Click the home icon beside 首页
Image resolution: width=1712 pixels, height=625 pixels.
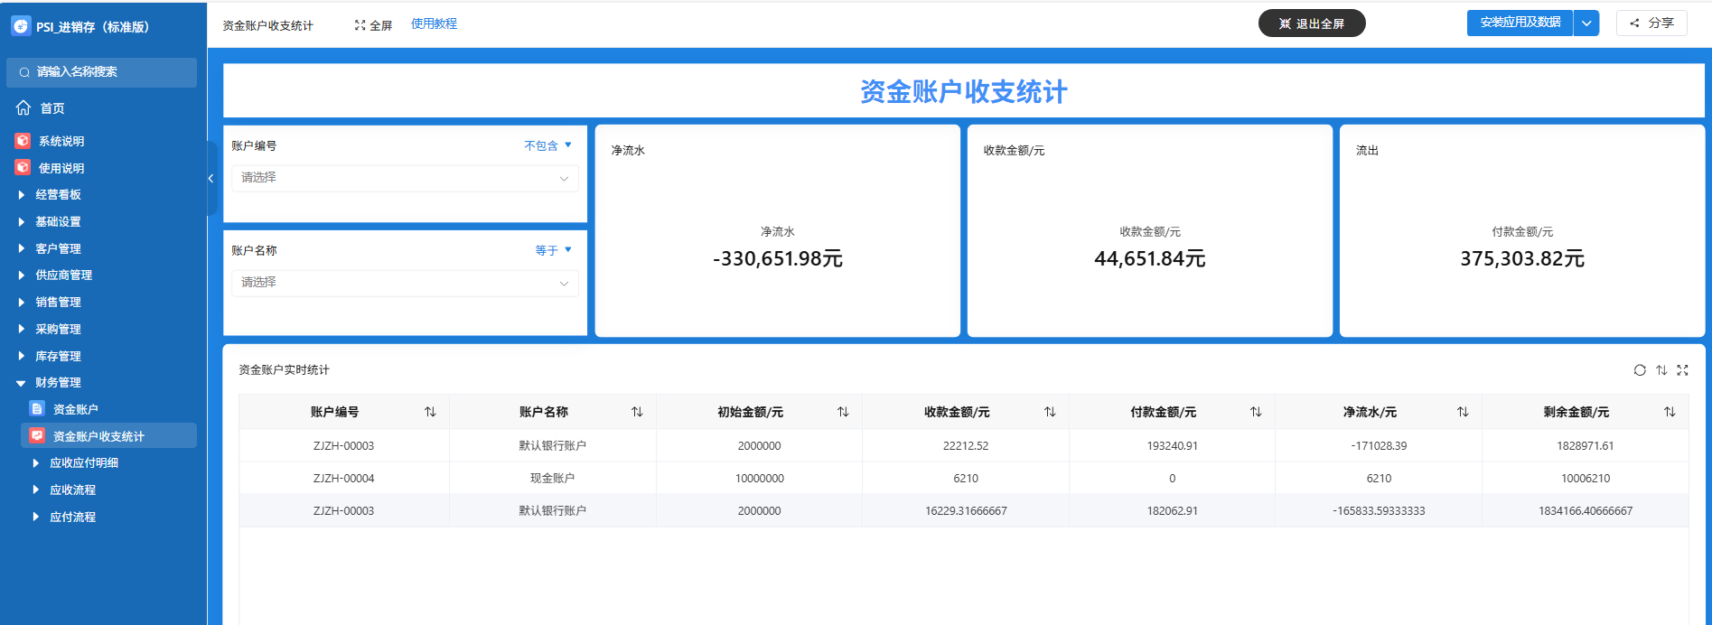23,107
